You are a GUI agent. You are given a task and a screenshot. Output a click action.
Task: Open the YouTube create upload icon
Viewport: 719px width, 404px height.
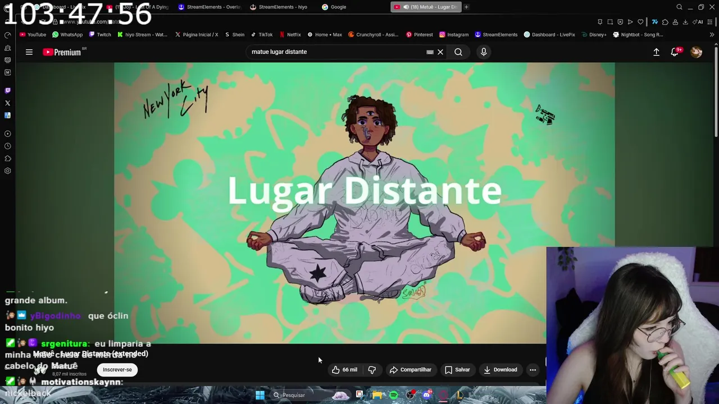(656, 52)
